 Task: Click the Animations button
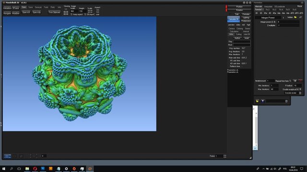7,8
